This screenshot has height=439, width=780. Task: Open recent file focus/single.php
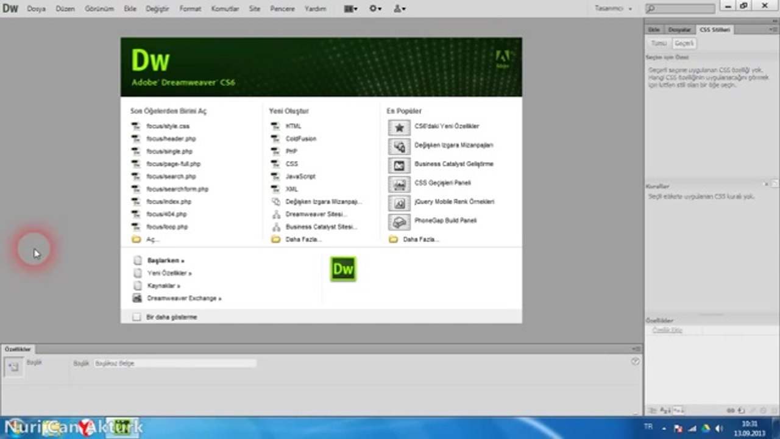pyautogui.click(x=169, y=151)
